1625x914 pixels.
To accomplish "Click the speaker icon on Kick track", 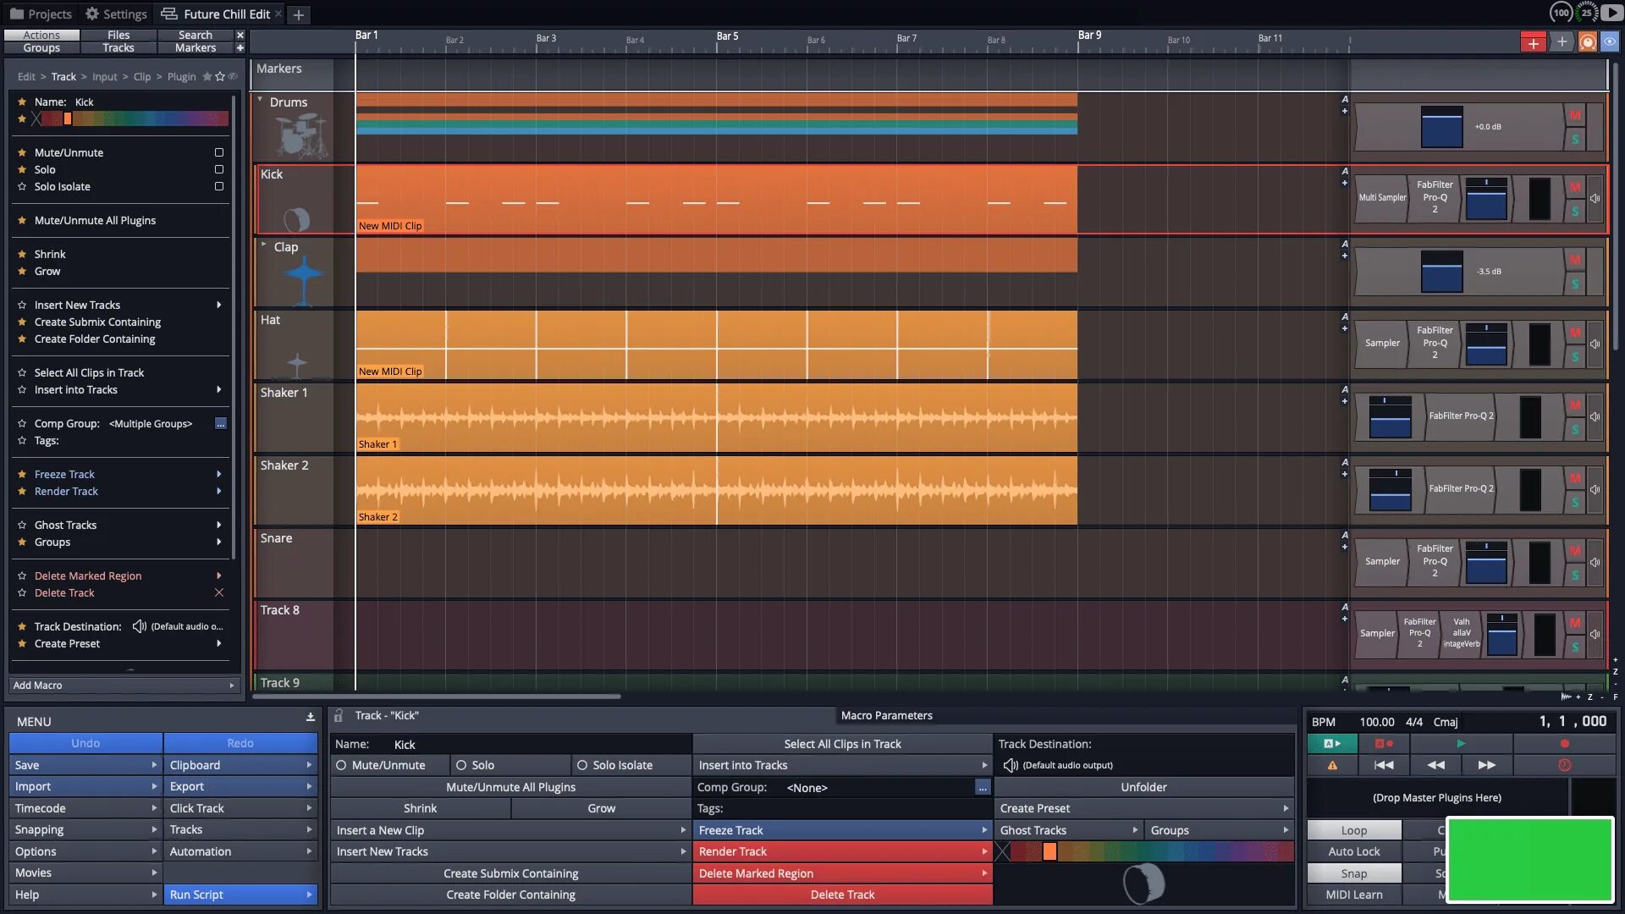I will tap(1595, 198).
